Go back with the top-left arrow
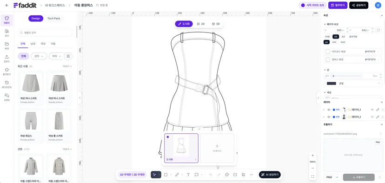This screenshot has height=183, width=385. pyautogui.click(x=7, y=5)
